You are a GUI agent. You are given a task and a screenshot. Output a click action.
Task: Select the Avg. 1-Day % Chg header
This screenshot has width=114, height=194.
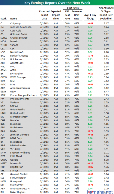tap(90, 17)
